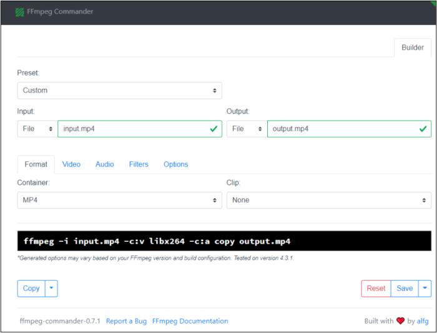Screen dimensions: 437x333
Task: Click the green checkmark in output field
Action: click(423, 129)
